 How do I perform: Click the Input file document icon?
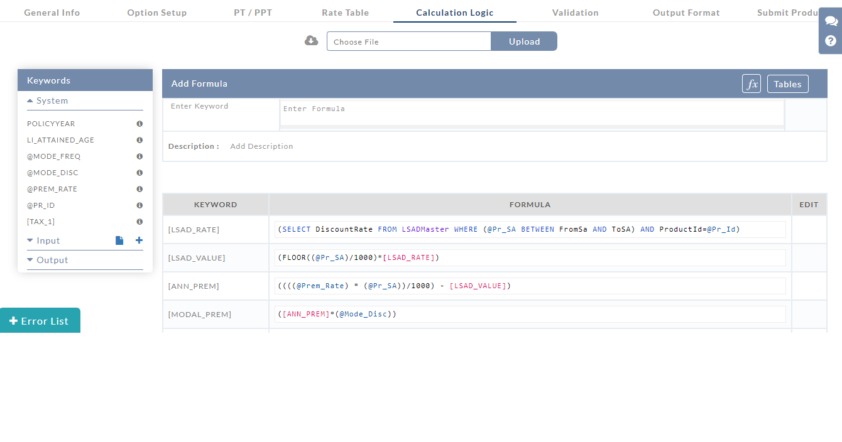tap(119, 240)
